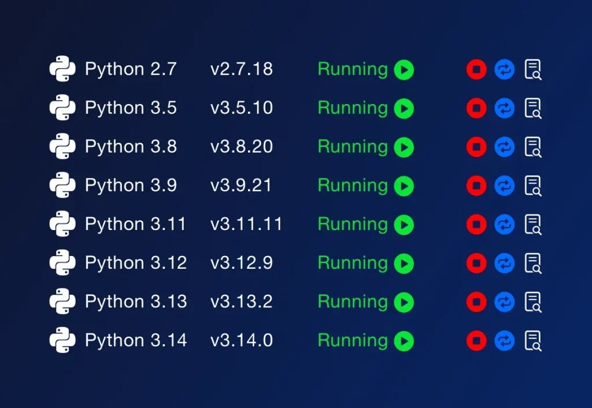Click the green play icon for Python 3.12
This screenshot has height=408, width=592.
[x=404, y=264]
